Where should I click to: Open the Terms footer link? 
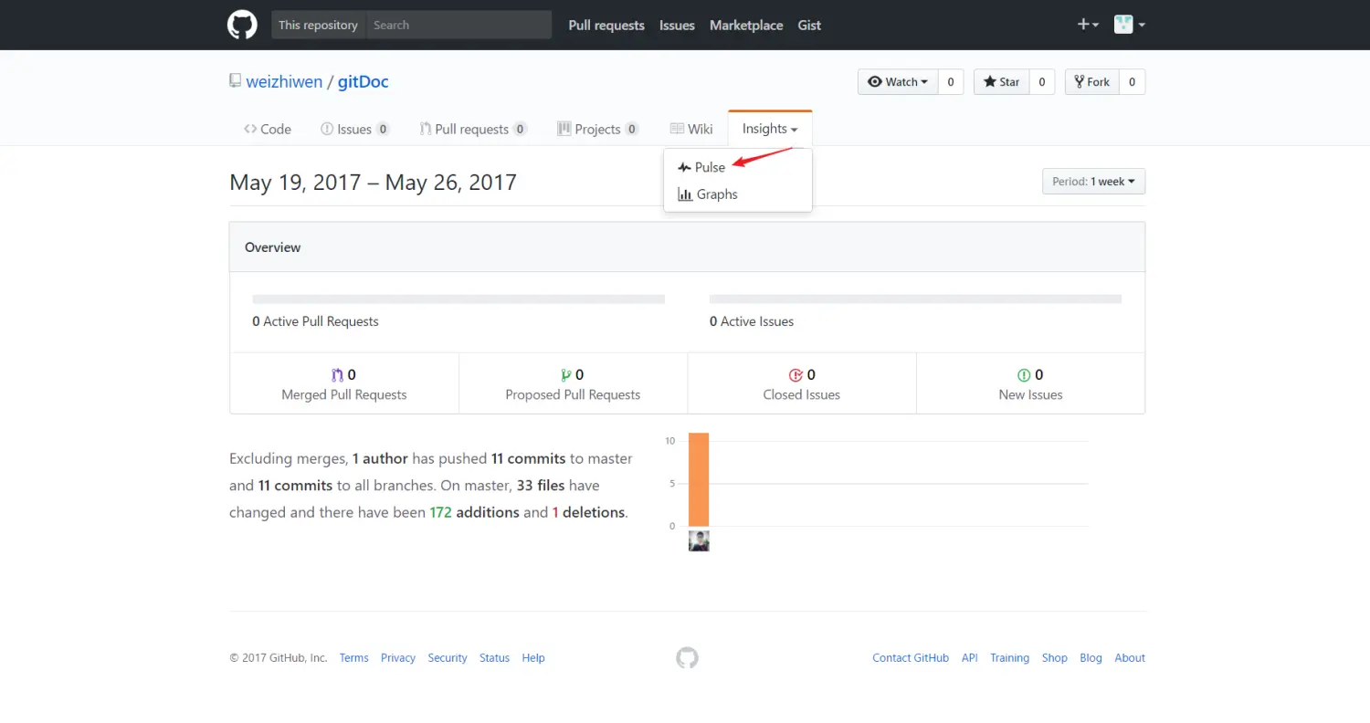pyautogui.click(x=354, y=657)
